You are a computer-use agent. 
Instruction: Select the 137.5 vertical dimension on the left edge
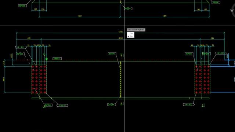pyautogui.click(x=4, y=63)
